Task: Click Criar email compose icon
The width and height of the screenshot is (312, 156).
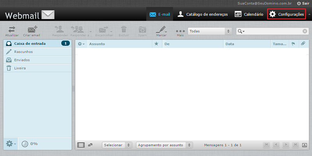Action: (x=31, y=29)
